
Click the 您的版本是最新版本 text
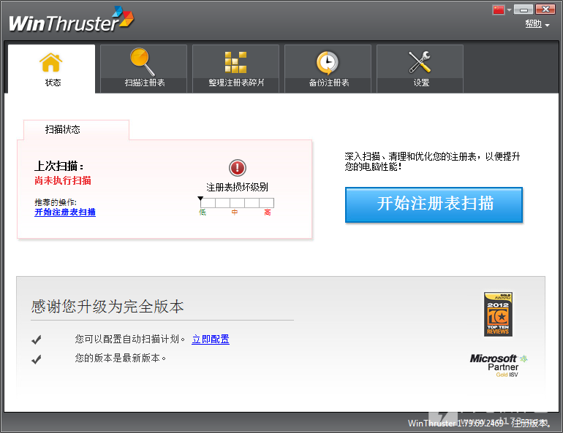tap(121, 358)
